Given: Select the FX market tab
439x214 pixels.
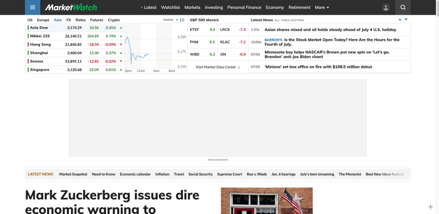Looking at the screenshot, I should tap(68, 20).
